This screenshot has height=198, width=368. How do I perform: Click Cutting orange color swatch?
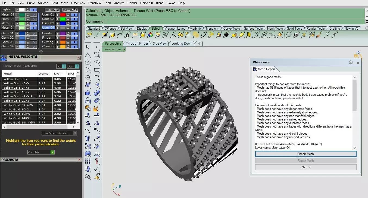point(63,42)
